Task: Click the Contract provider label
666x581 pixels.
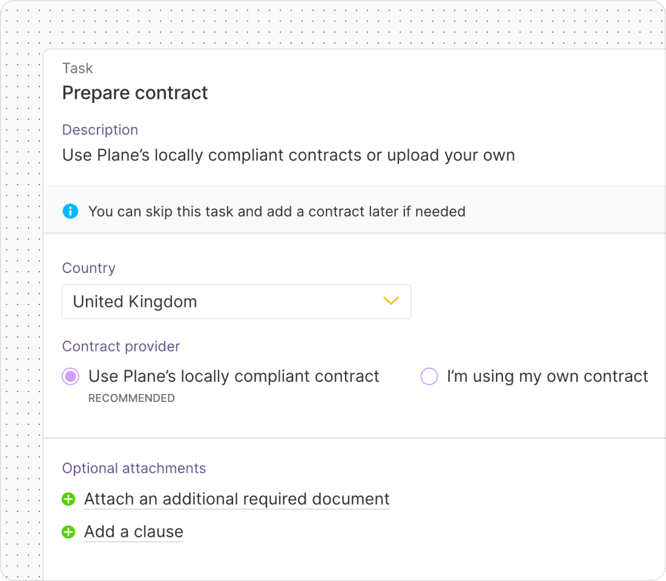Action: click(x=121, y=346)
